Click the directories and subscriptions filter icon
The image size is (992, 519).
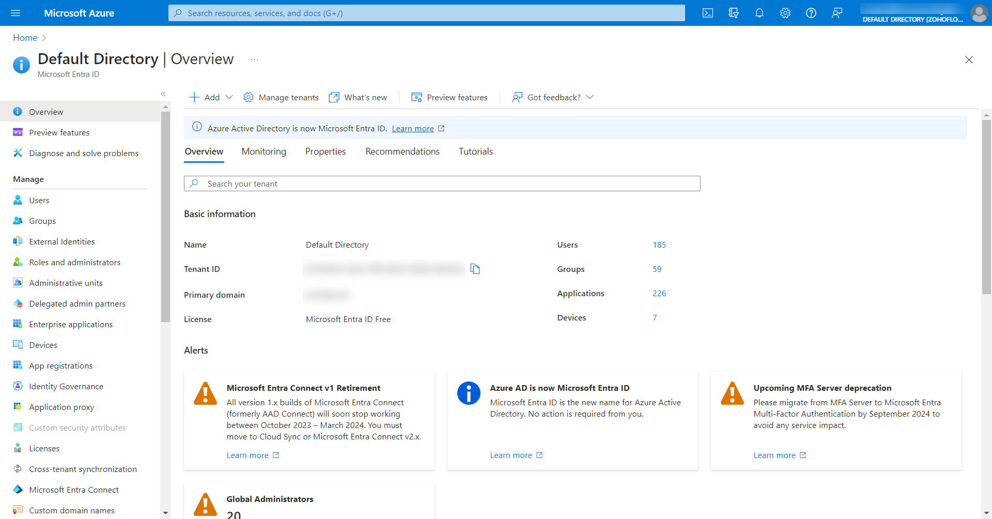tap(733, 13)
